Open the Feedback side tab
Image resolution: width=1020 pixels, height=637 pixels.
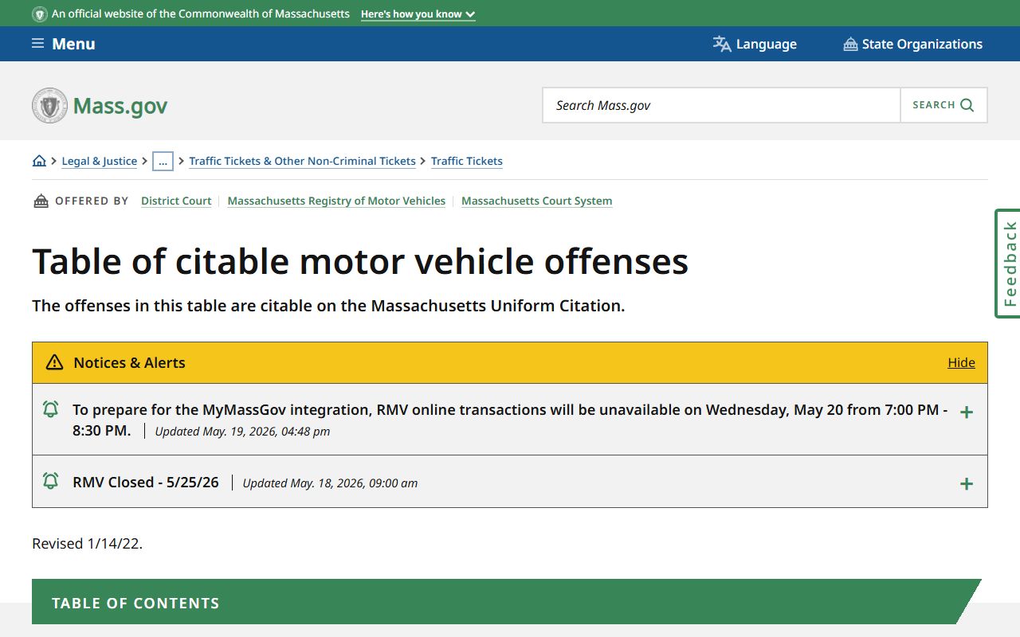(1008, 264)
